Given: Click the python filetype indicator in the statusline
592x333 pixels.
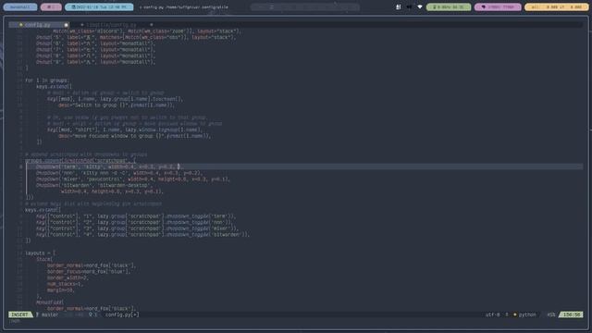Looking at the screenshot, I should [524, 314].
